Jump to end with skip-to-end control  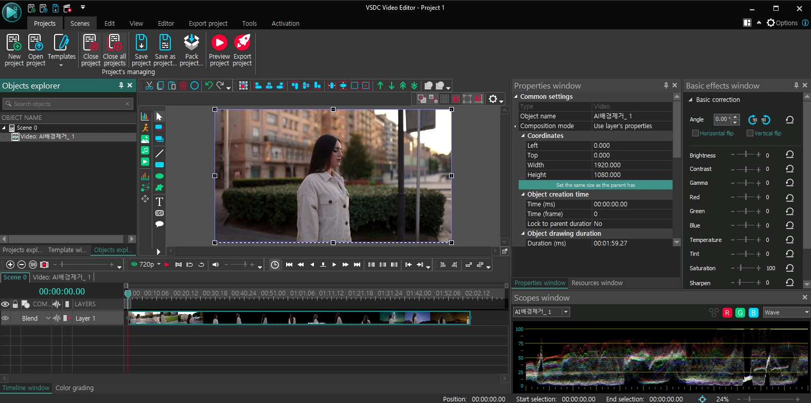pyautogui.click(x=357, y=265)
